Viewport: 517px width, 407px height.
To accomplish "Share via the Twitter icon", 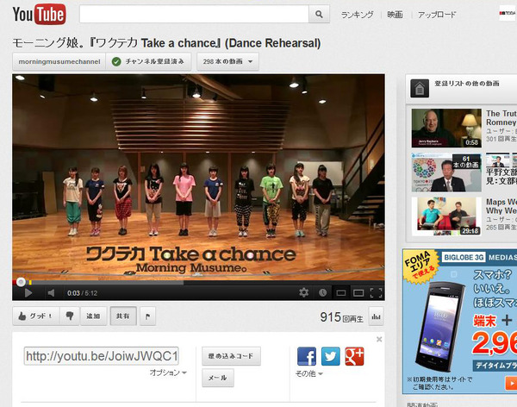I will [x=331, y=356].
